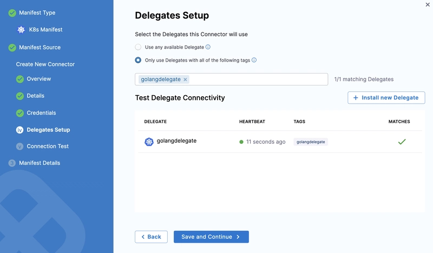This screenshot has width=433, height=253.
Task: Click the MATCHES column header
Action: click(399, 122)
